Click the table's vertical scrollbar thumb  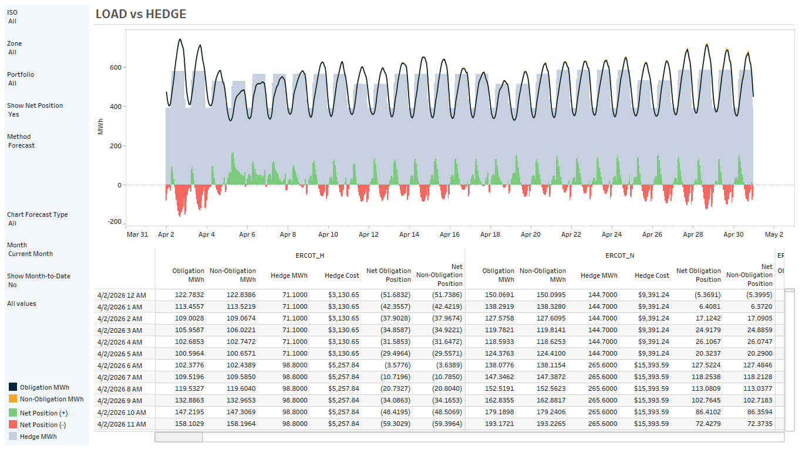click(x=789, y=290)
